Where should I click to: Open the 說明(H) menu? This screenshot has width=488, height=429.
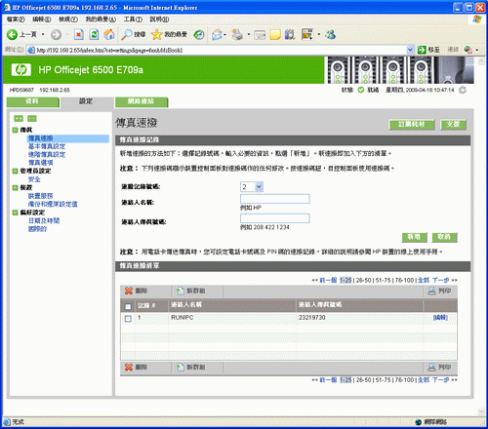click(159, 19)
